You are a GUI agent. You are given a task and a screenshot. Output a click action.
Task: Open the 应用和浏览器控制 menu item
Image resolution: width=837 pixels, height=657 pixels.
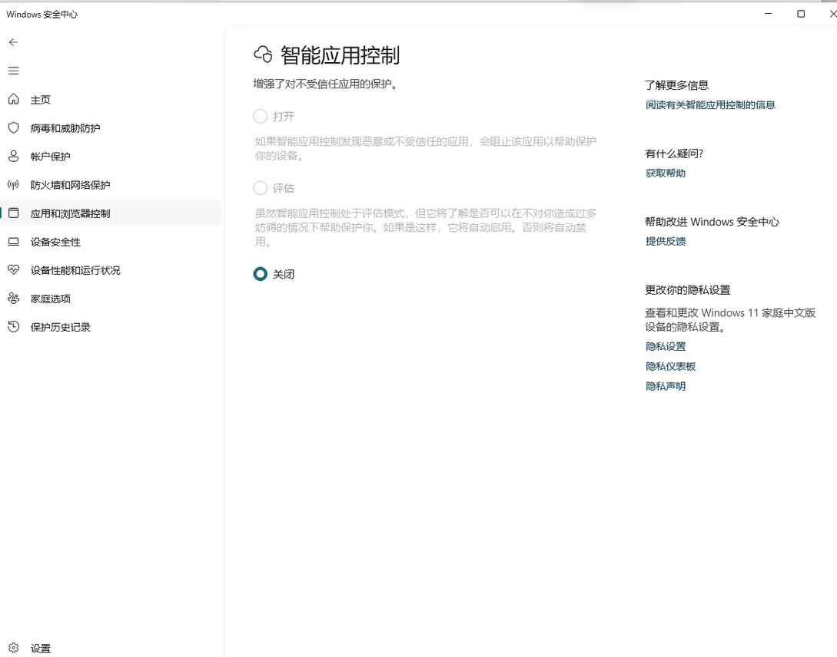tap(70, 213)
